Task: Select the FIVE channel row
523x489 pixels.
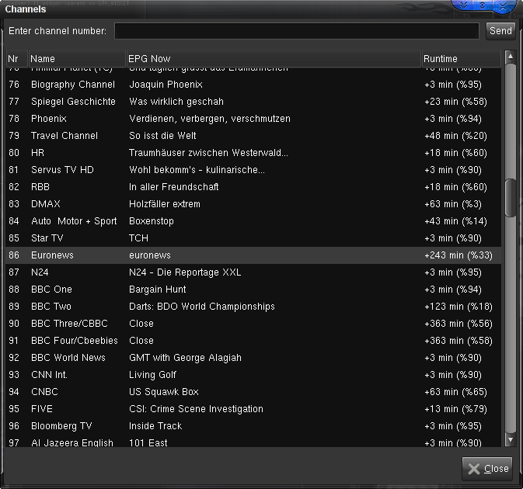Action: 253,409
